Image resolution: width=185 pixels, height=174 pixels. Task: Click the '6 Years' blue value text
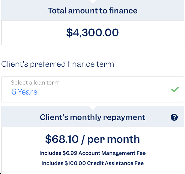click(24, 92)
